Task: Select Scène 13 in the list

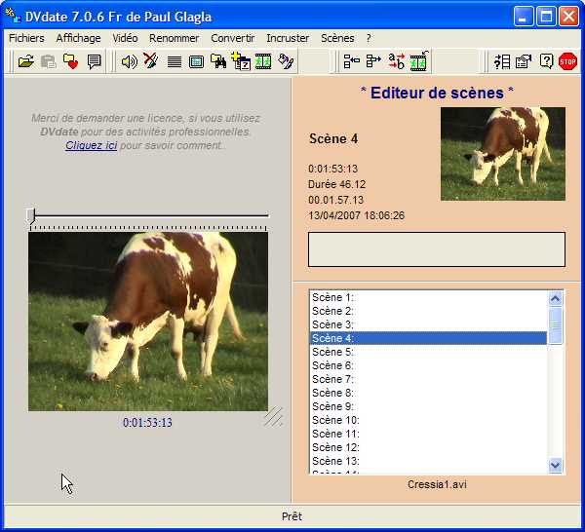Action: [428, 461]
